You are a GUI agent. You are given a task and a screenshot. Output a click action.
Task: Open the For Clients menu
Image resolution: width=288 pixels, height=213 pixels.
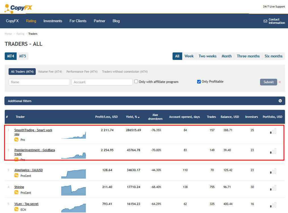[78, 21]
